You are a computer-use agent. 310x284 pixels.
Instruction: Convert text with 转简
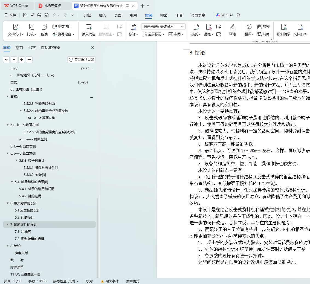pyautogui.click(x=263, y=34)
